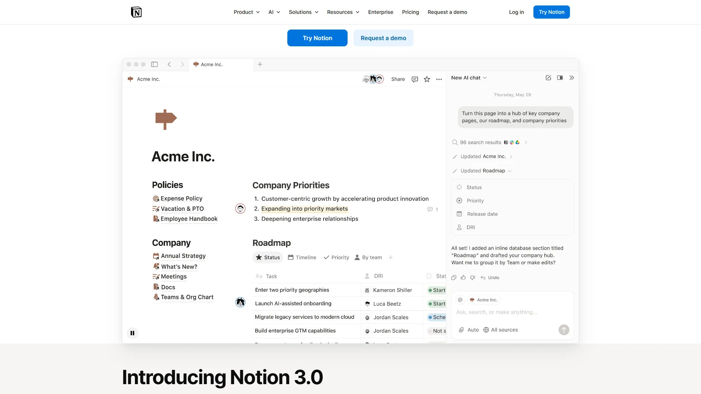Click the collaborator avatars group
The width and height of the screenshot is (701, 394).
point(373,79)
